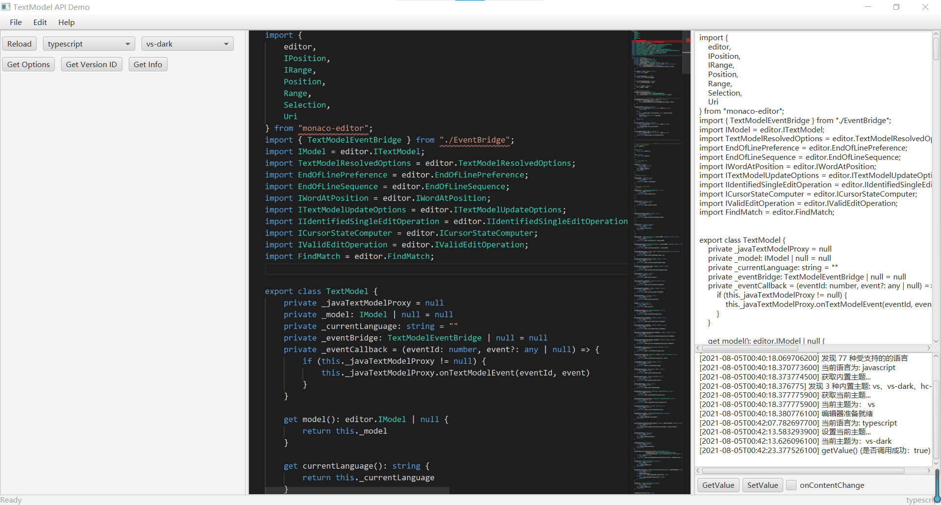This screenshot has height=505, width=941.
Task: Open the Help menu
Action: (x=66, y=23)
